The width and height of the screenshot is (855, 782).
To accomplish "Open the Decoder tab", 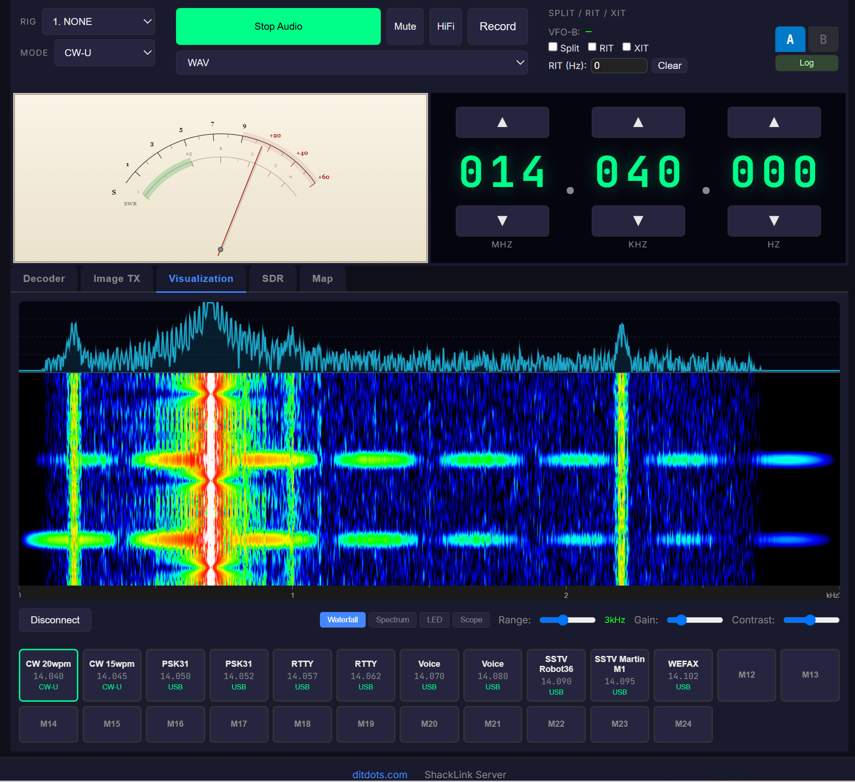I will [x=44, y=279].
